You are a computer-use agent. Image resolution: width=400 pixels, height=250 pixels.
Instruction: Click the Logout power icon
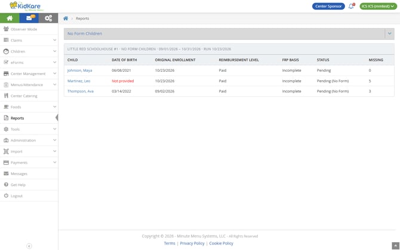click(6, 196)
